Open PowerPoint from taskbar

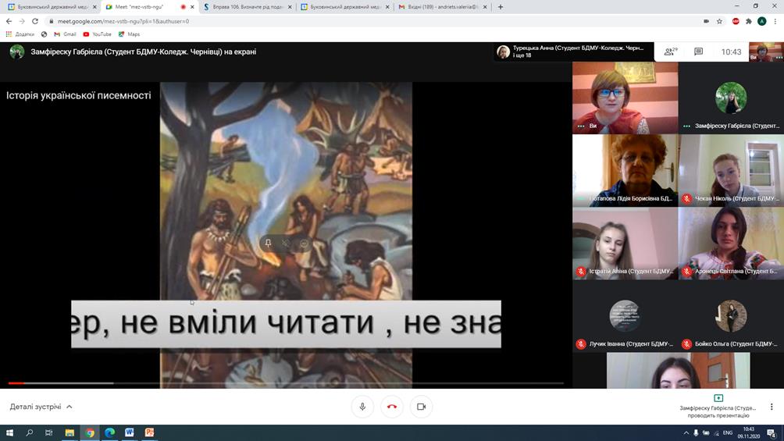pyautogui.click(x=149, y=432)
